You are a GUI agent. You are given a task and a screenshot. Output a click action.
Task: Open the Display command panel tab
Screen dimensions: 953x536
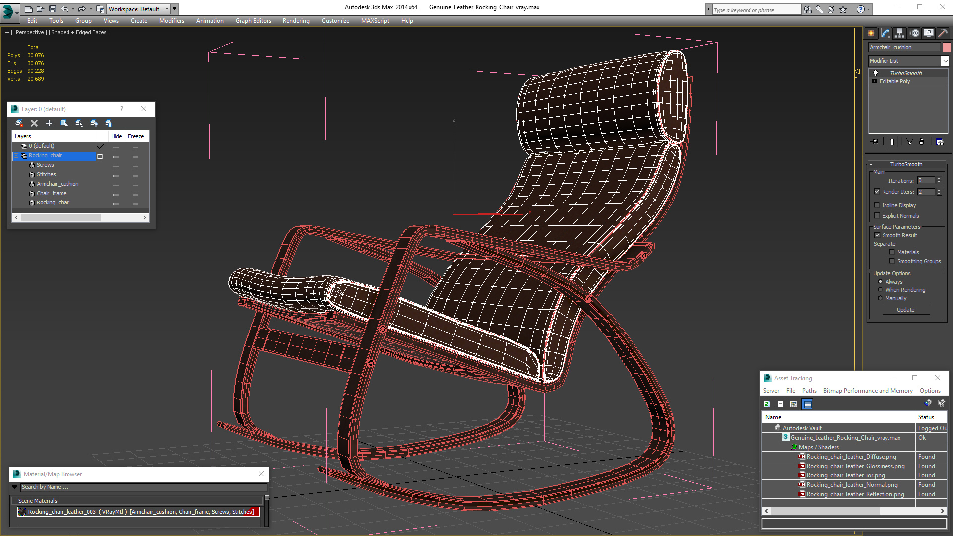point(928,33)
